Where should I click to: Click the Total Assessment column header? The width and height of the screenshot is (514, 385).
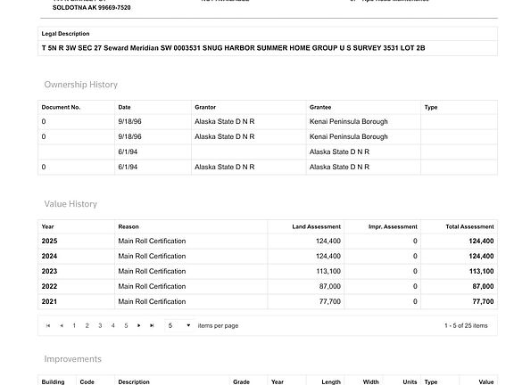click(x=469, y=227)
